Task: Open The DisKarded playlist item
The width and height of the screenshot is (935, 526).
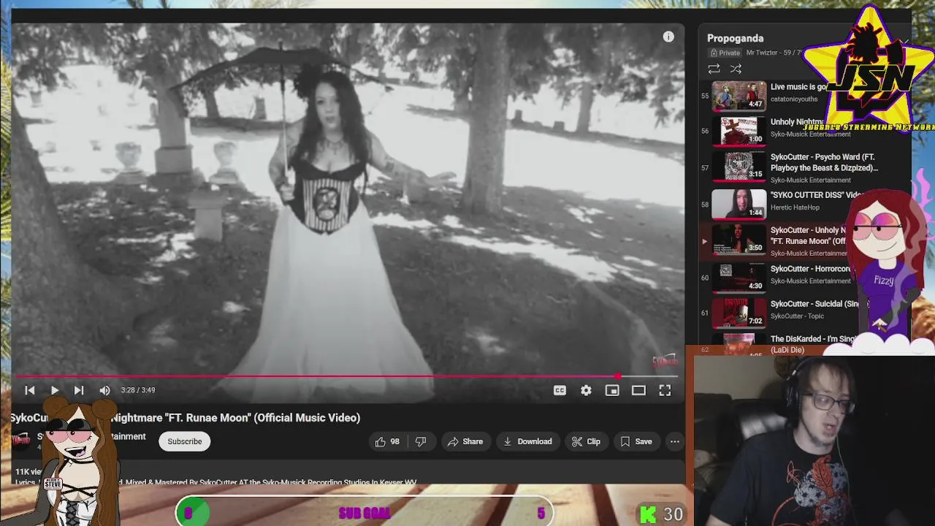Action: click(812, 344)
